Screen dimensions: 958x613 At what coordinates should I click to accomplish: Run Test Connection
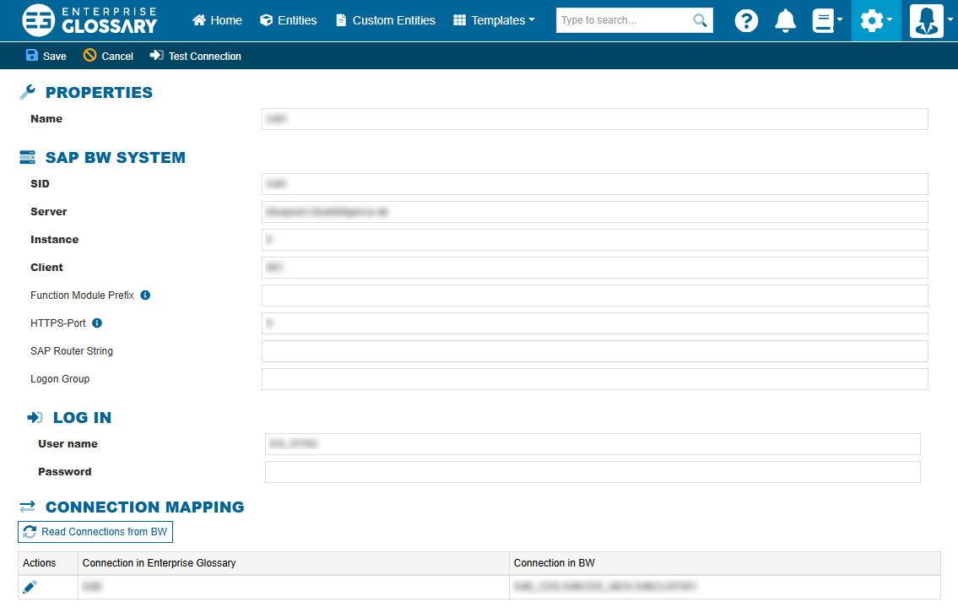(196, 56)
